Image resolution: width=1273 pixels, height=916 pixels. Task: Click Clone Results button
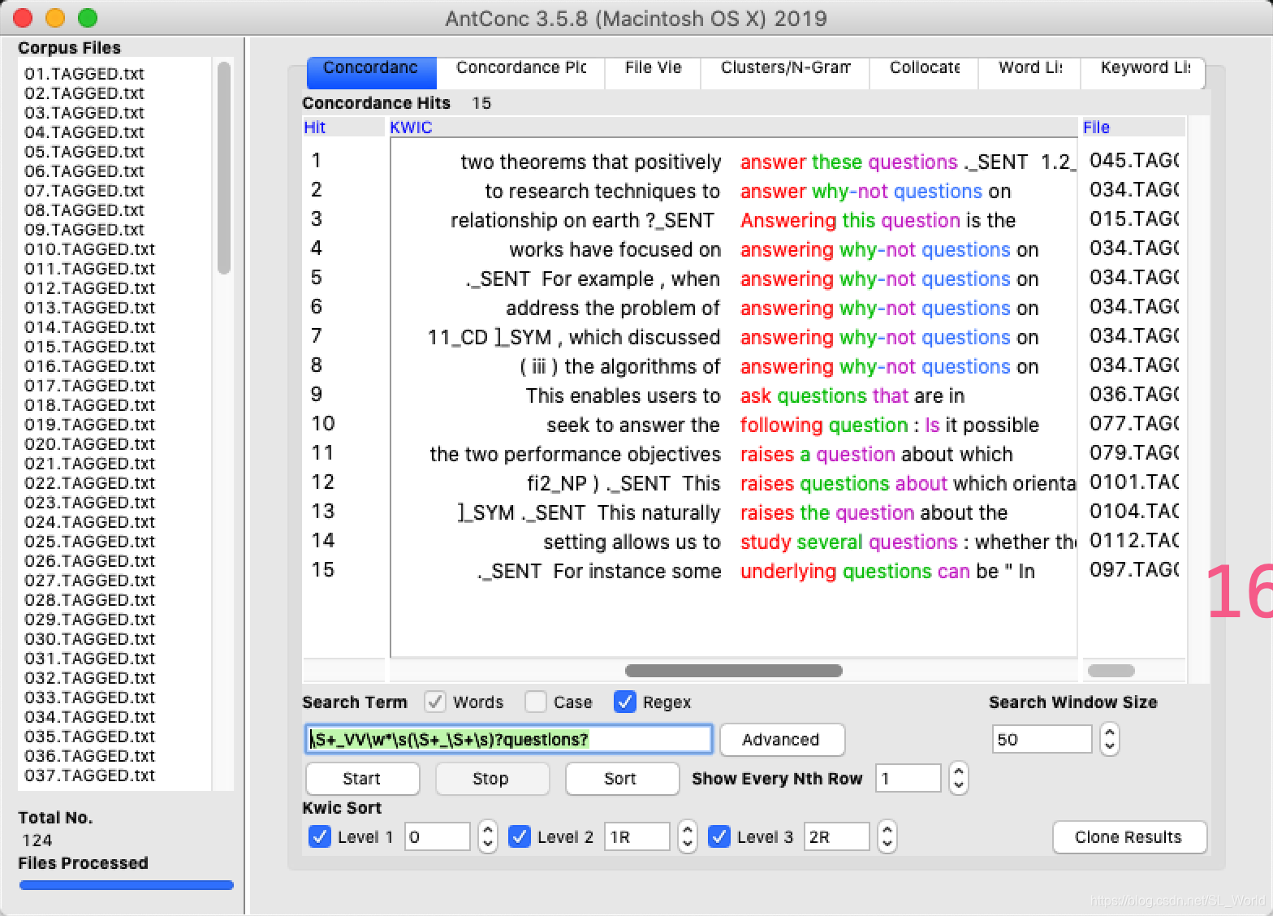pyautogui.click(x=1129, y=837)
